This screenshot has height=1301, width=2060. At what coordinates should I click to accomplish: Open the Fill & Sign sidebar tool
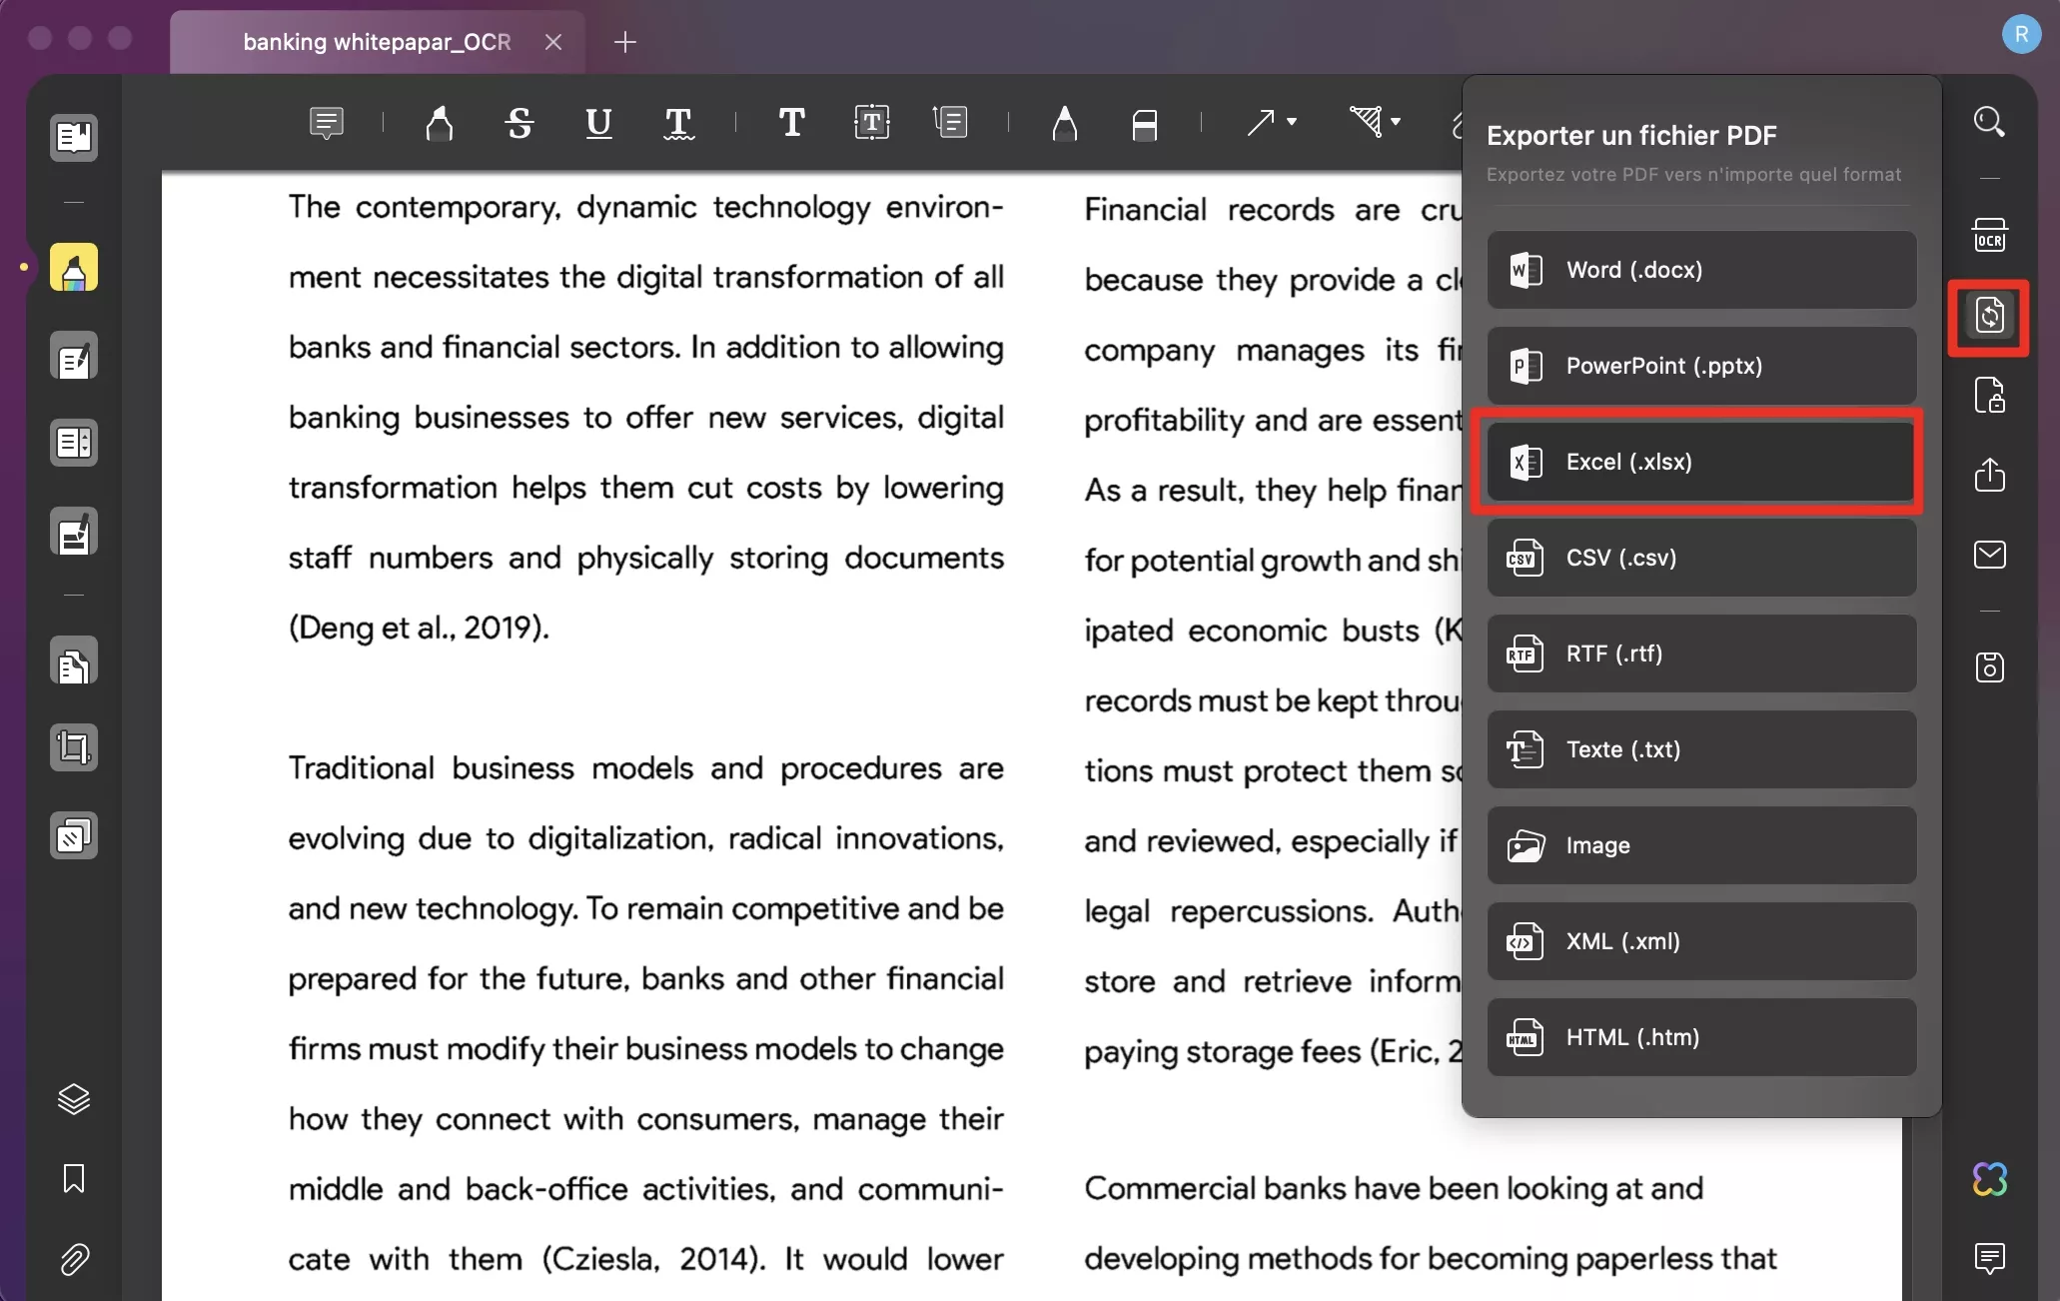point(74,532)
